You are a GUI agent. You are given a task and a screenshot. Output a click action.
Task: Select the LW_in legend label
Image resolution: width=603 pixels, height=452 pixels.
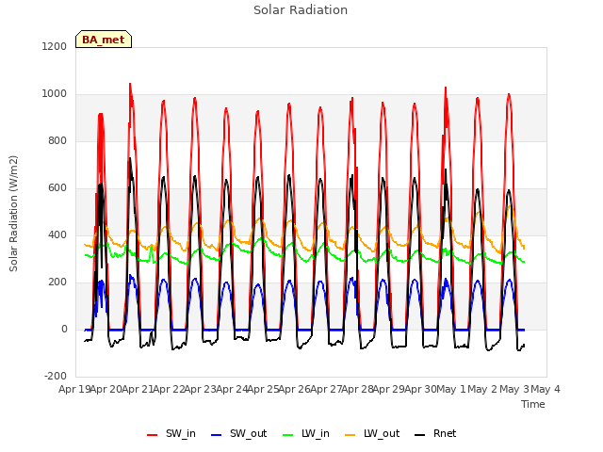[316, 433]
